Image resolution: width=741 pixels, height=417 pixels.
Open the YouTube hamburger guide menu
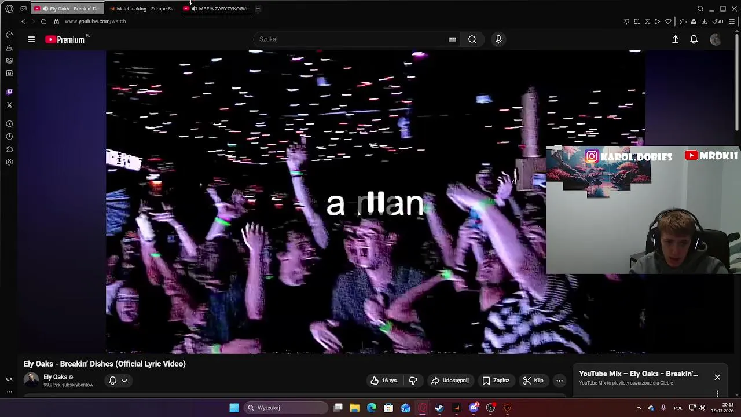pos(31,39)
